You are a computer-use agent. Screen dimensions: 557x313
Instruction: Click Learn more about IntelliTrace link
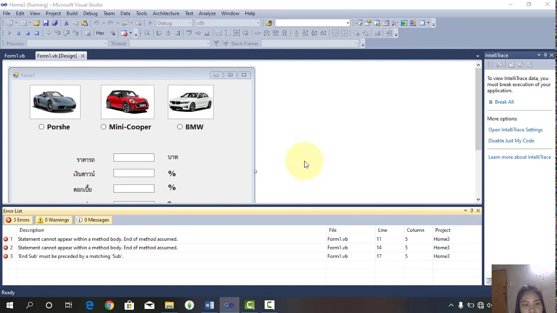click(520, 157)
